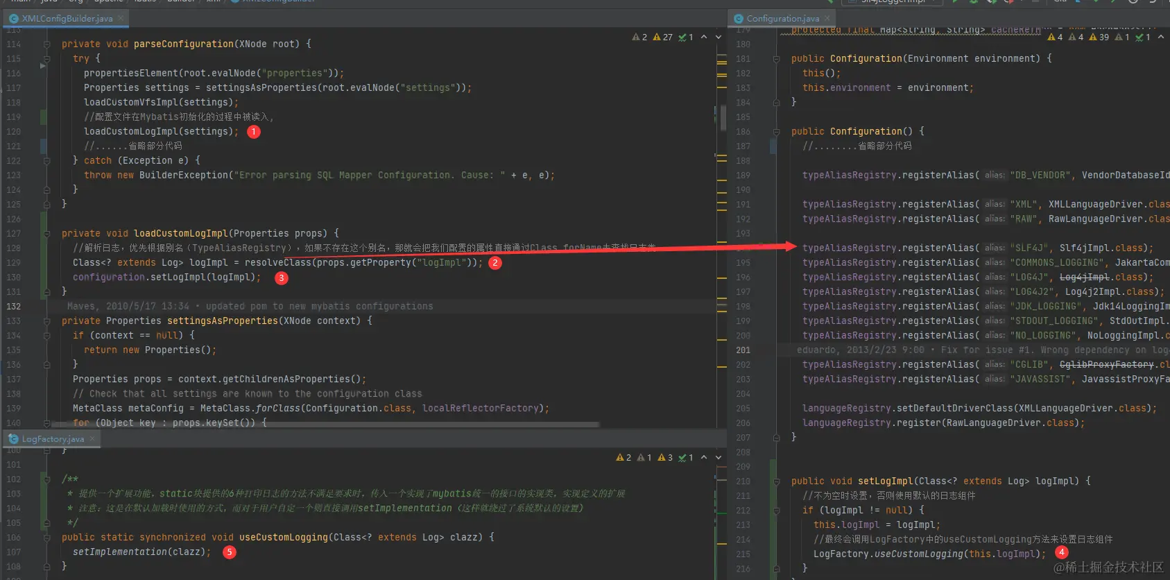Click the loadCustomVfsImpl(settings) line
The image size is (1170, 580).
click(161, 102)
